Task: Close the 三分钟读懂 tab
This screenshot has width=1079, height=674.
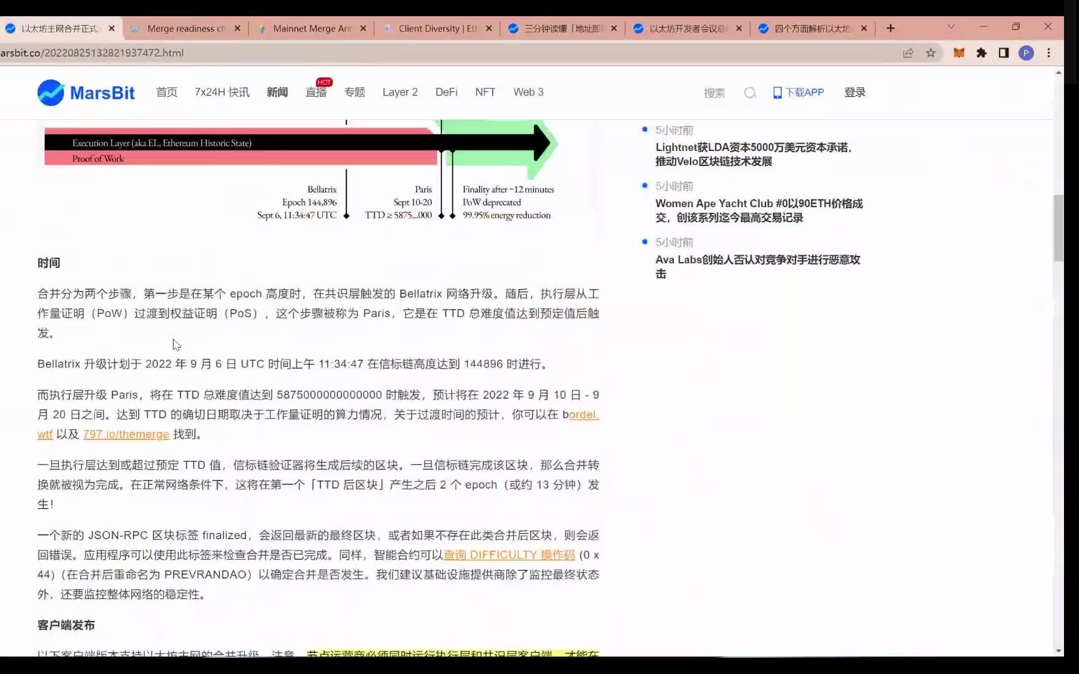Action: [614, 28]
